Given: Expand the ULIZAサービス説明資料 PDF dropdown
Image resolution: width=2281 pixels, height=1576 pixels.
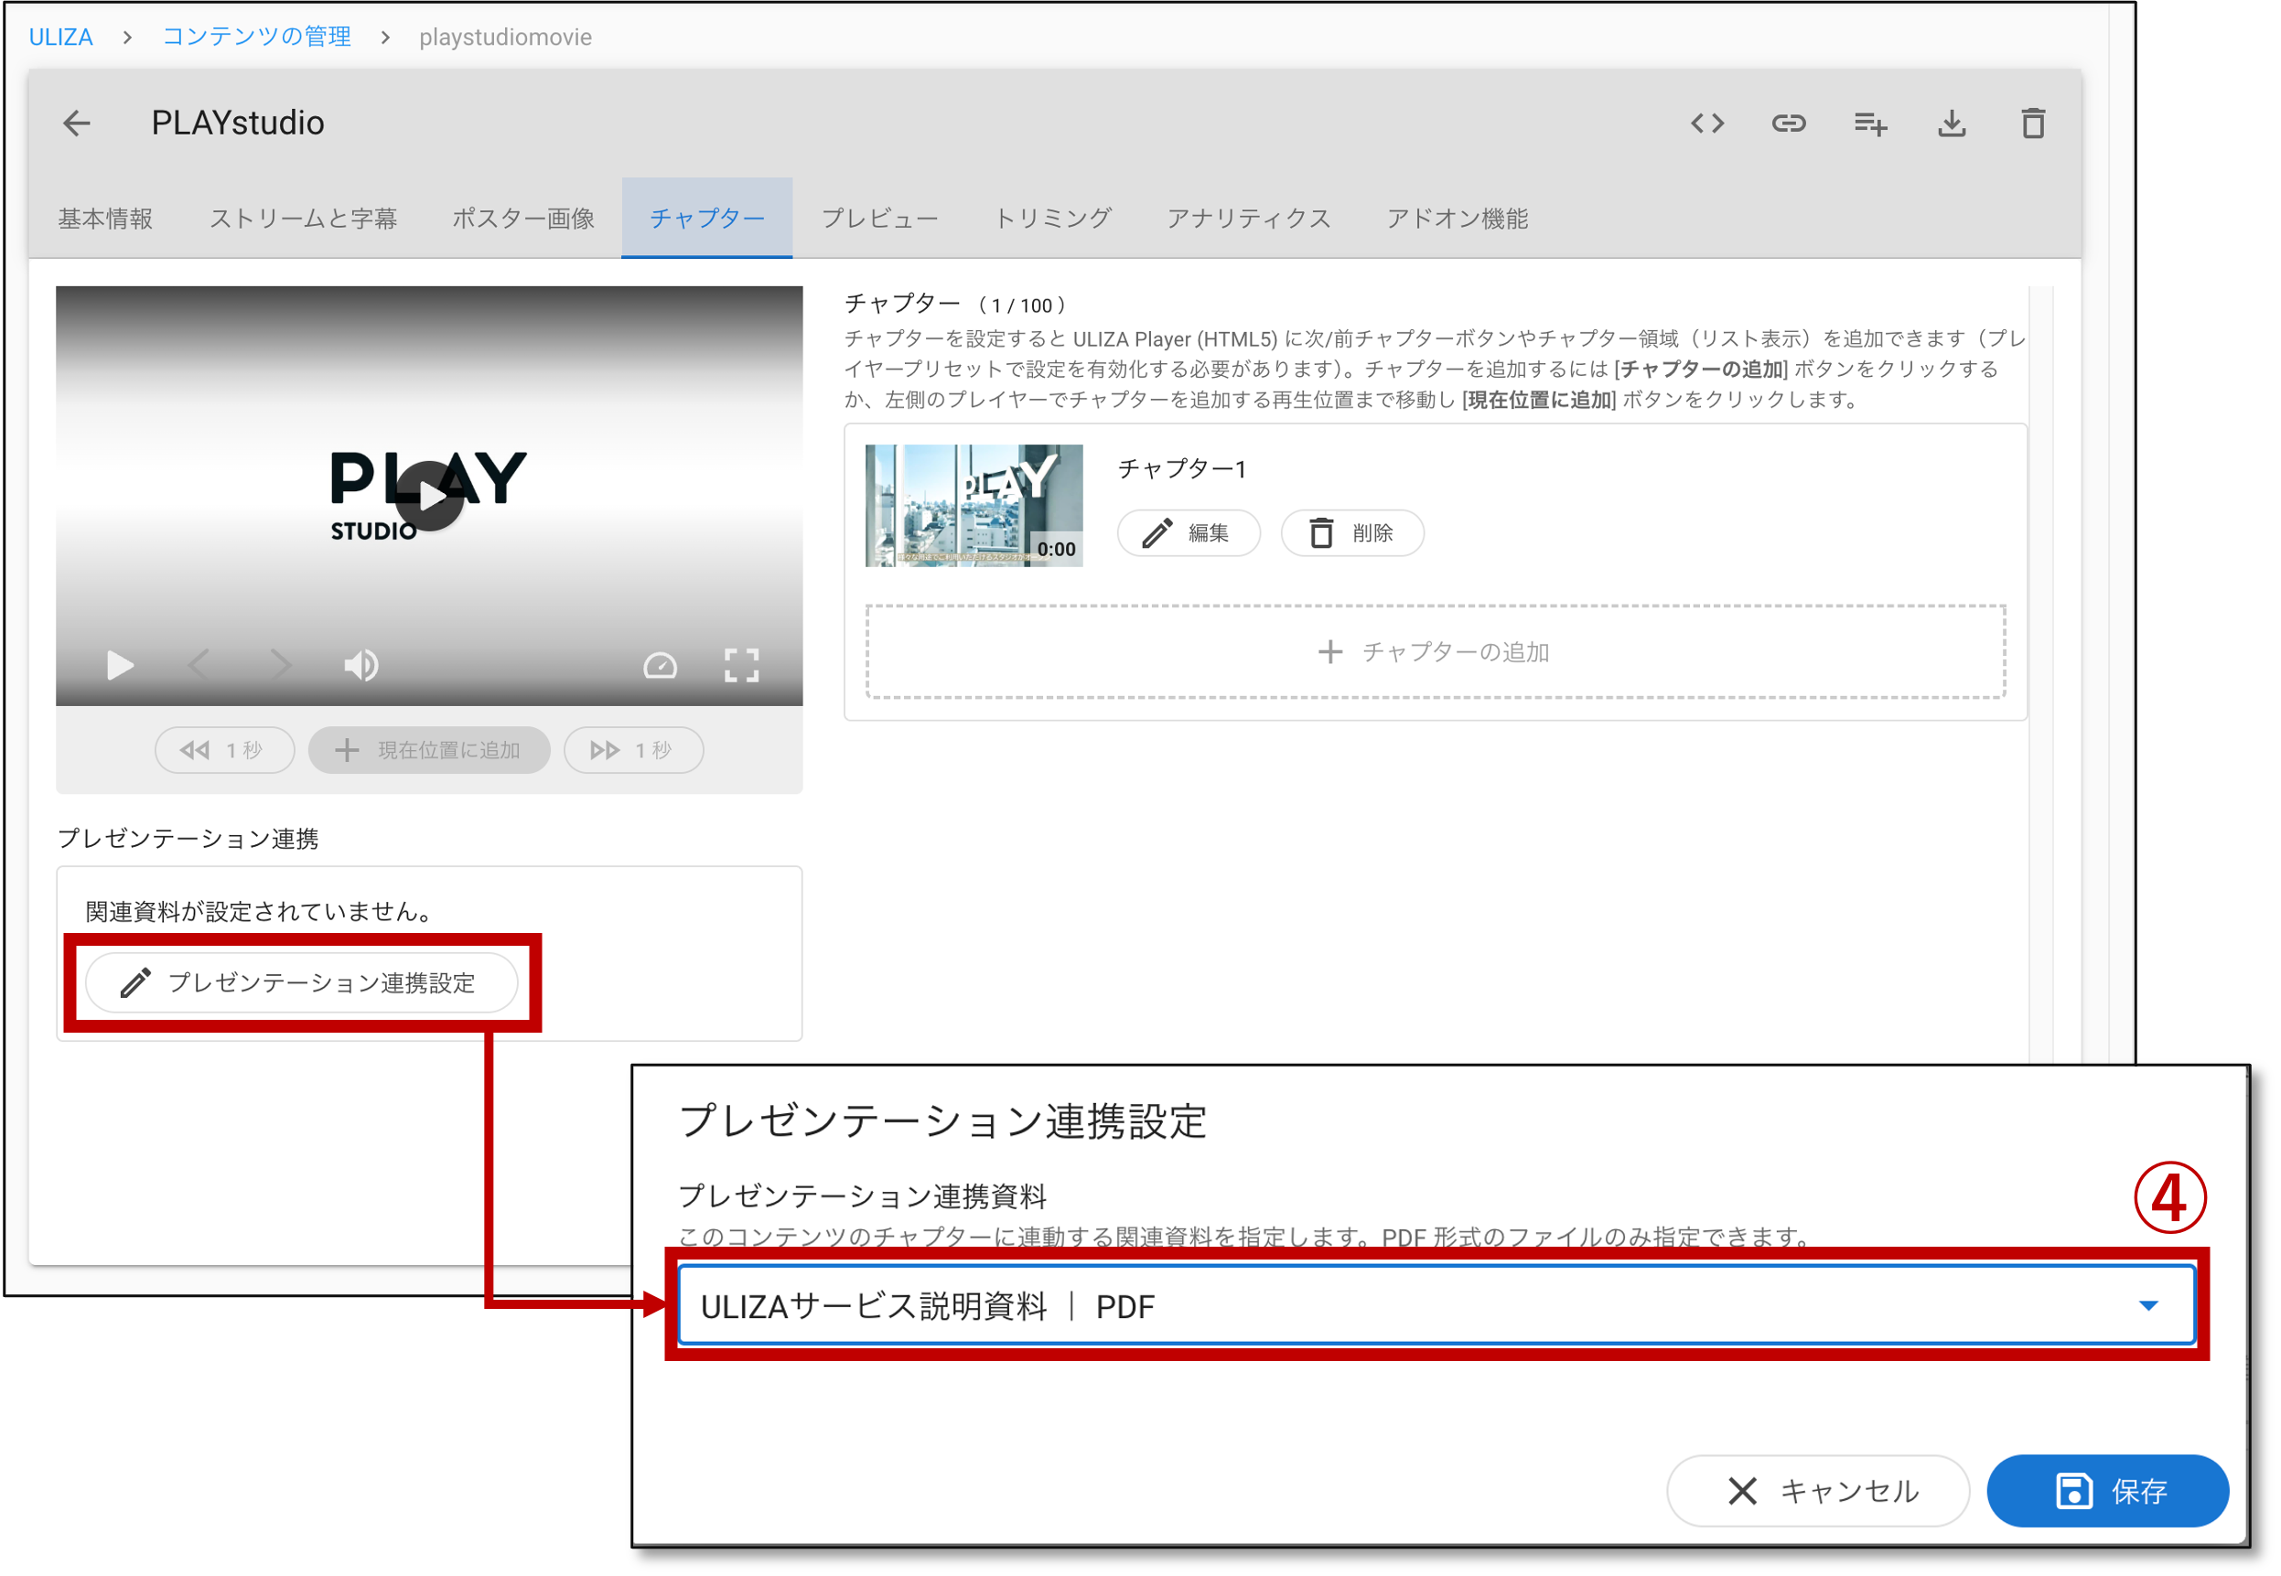Looking at the screenshot, I should pos(1437,1305).
